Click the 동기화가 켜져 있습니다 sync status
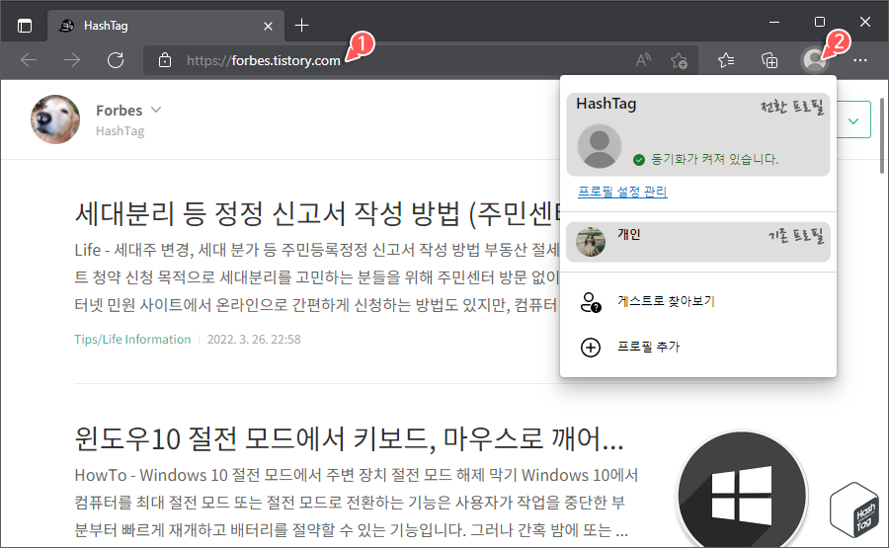Viewport: 889px width, 548px height. (x=706, y=159)
